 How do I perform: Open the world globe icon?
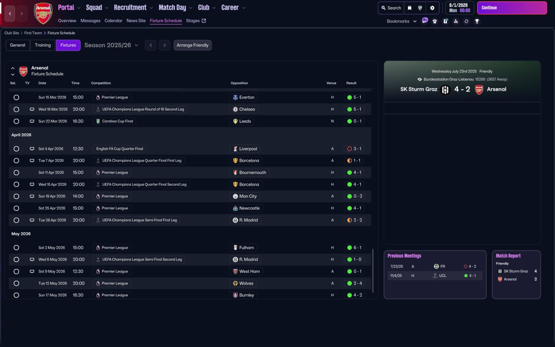click(420, 8)
